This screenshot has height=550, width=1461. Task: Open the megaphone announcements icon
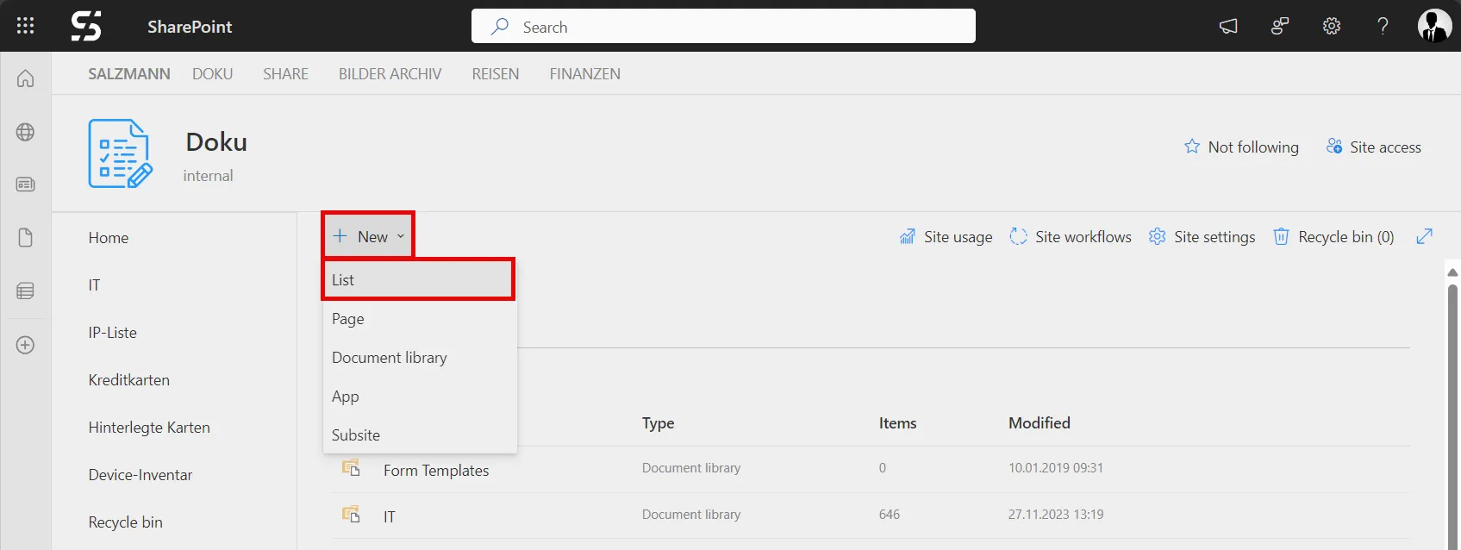[x=1228, y=26]
